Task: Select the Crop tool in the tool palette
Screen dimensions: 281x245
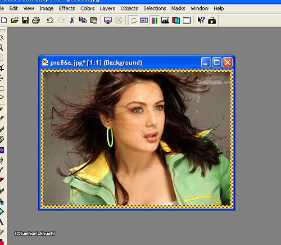Action: tap(2, 67)
